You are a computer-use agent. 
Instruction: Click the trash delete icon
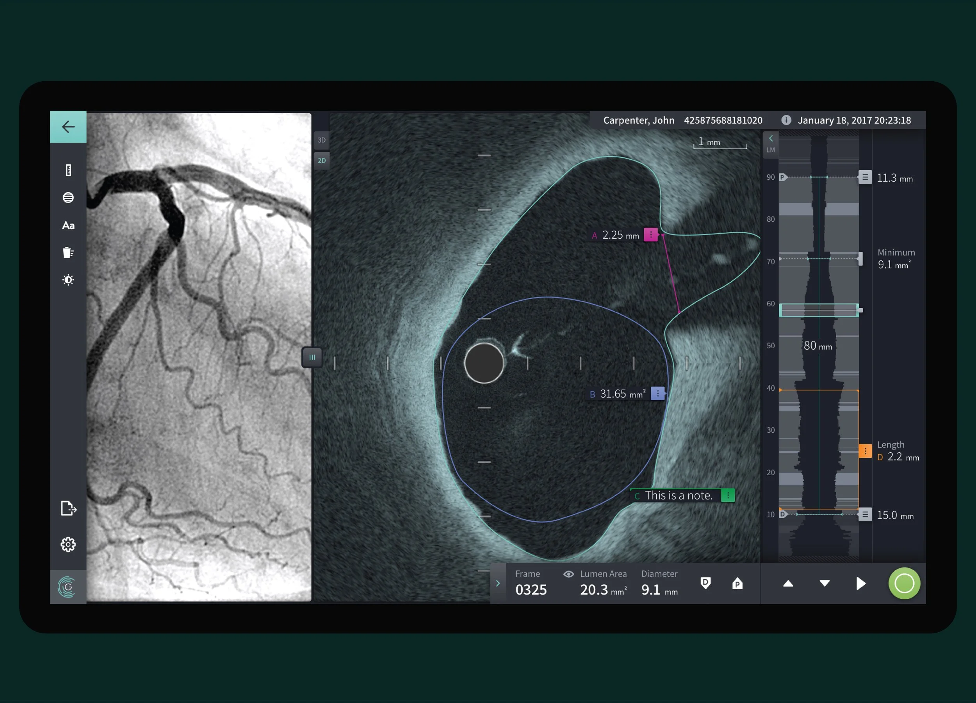click(x=68, y=252)
